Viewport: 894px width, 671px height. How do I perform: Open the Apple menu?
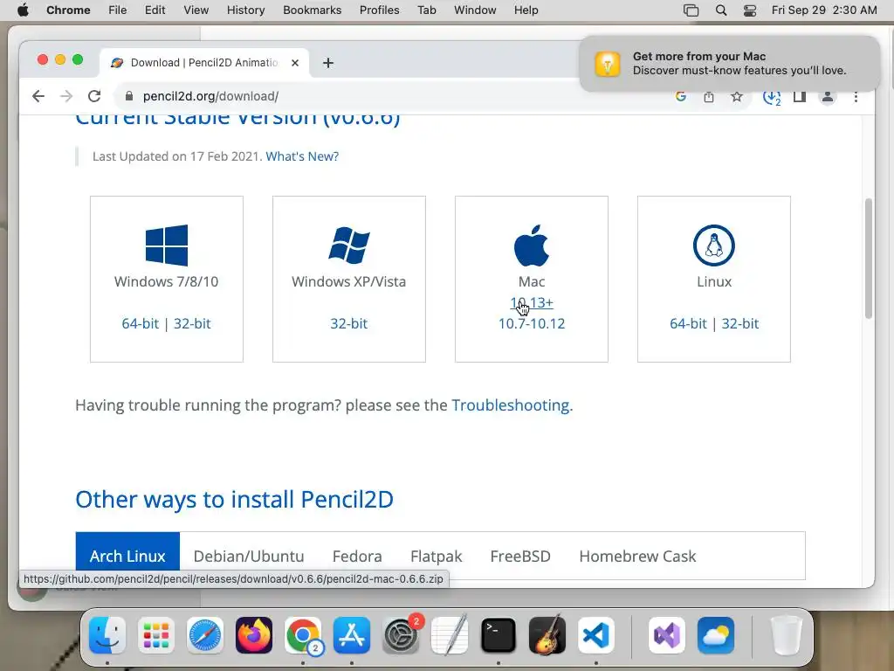coord(23,10)
